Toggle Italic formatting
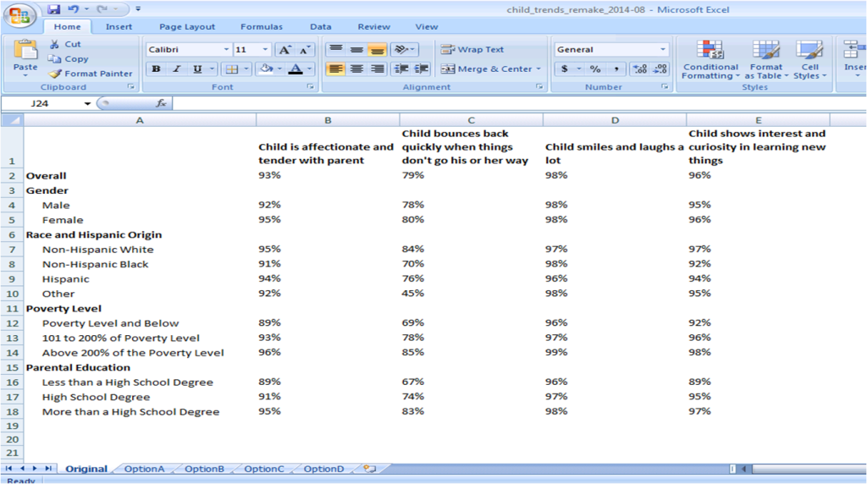The image size is (867, 484). [x=177, y=69]
